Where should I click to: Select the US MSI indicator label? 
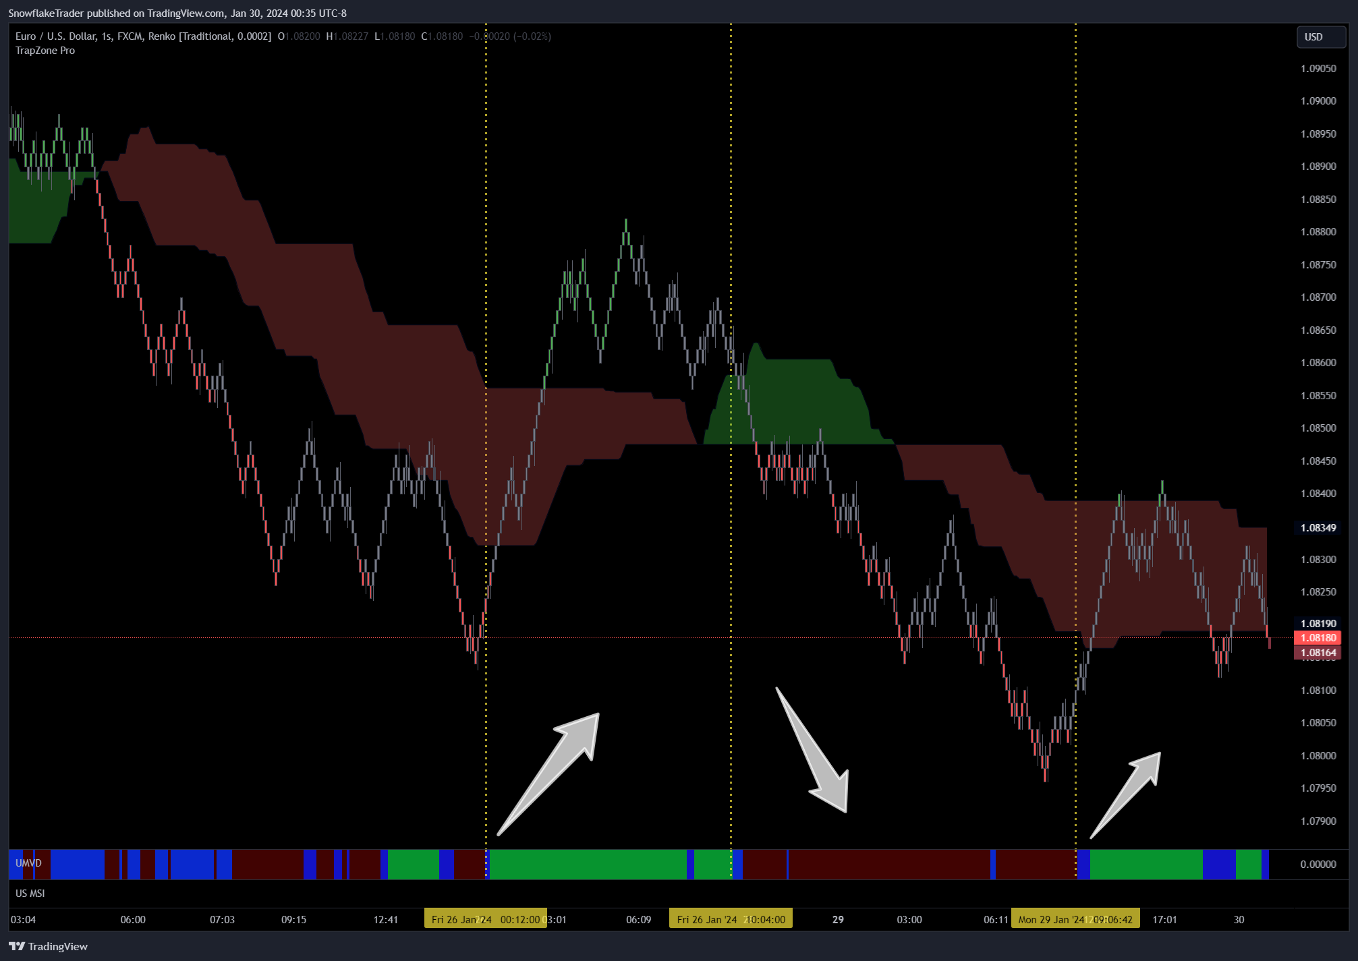[x=30, y=894]
